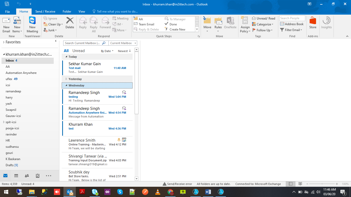Show only Unread messages filter
The image size is (351, 197).
pos(78,51)
